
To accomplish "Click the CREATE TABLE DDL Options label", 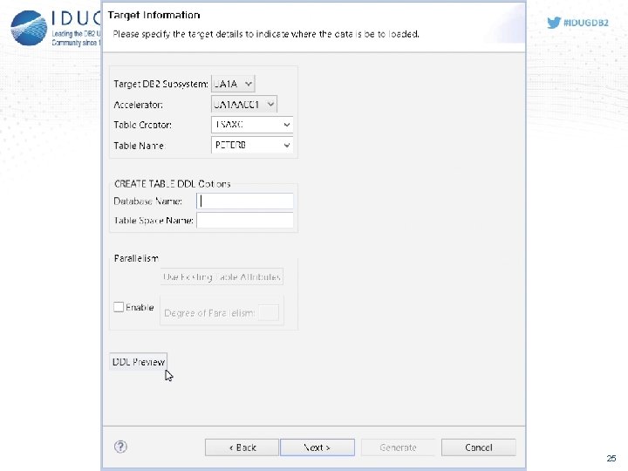I will click(172, 184).
